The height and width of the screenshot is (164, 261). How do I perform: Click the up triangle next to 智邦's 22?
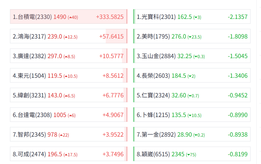click(61, 135)
